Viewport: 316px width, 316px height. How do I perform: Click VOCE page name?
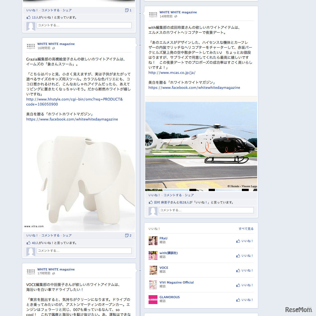[x=164, y=268]
